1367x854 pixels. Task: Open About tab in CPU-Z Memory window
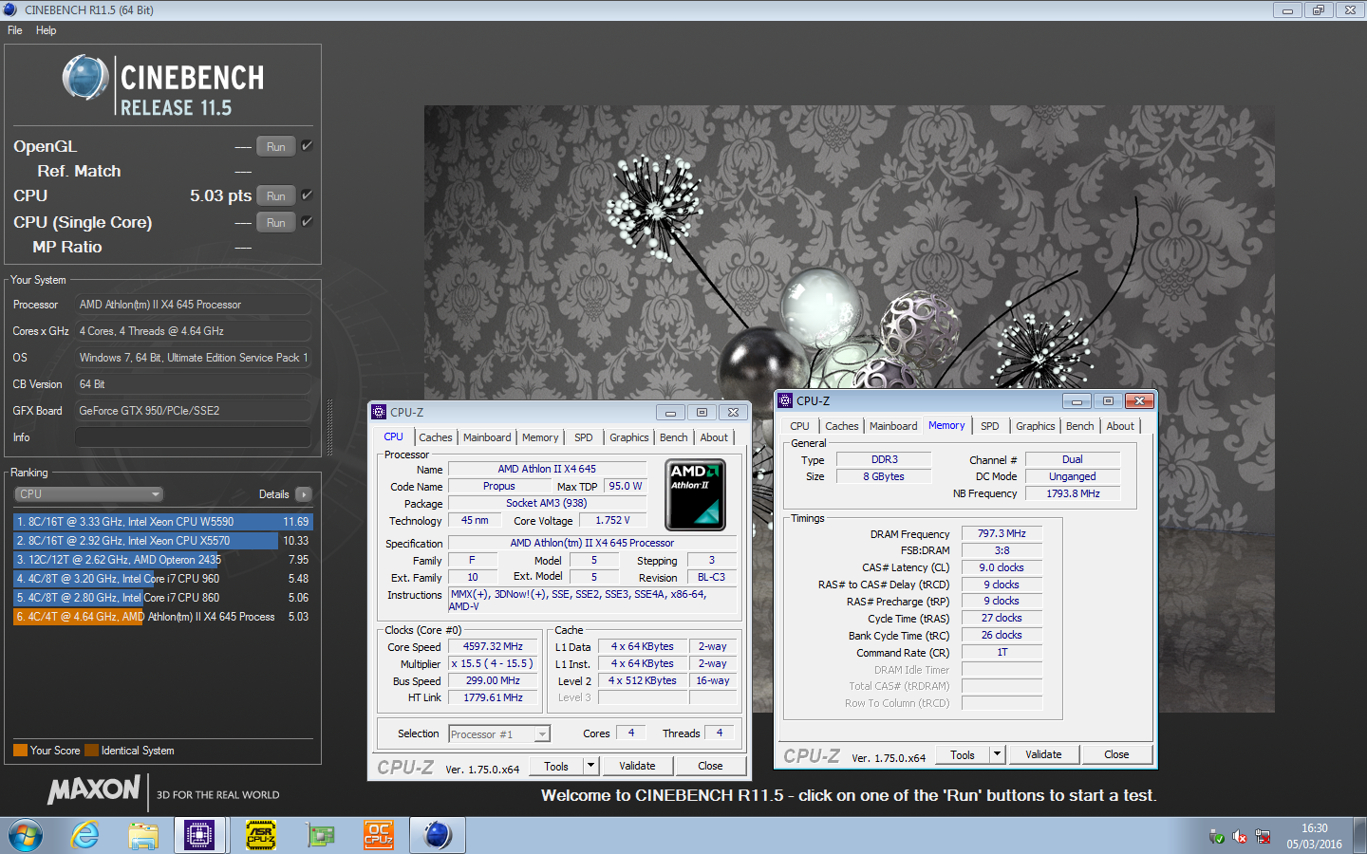[1120, 426]
